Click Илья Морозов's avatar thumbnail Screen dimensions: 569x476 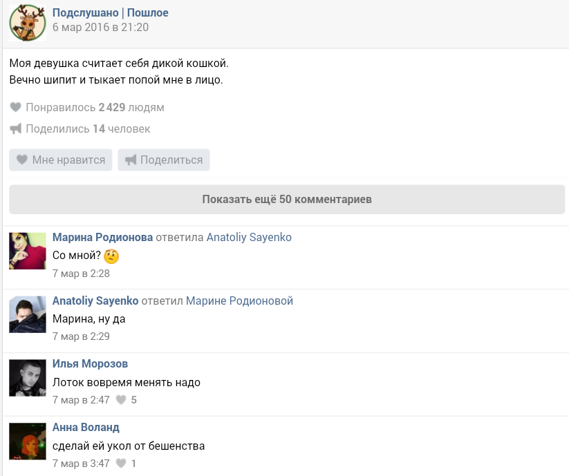tap(28, 378)
